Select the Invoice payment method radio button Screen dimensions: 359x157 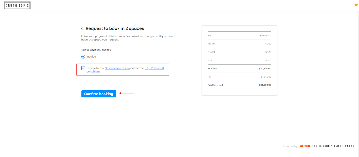point(83,57)
